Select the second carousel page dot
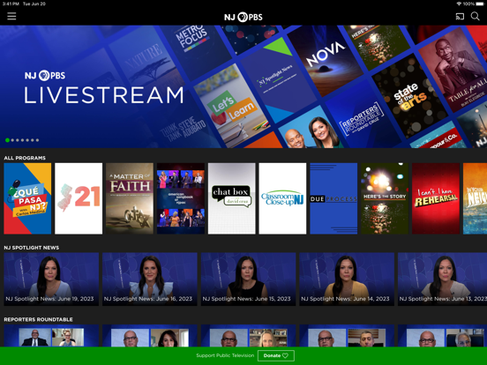 pyautogui.click(x=12, y=140)
